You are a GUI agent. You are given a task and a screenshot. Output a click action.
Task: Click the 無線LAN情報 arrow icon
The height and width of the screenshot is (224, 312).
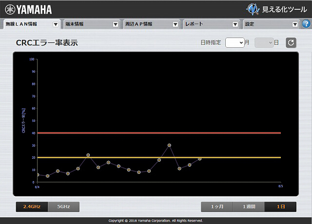pyautogui.click(x=56, y=24)
